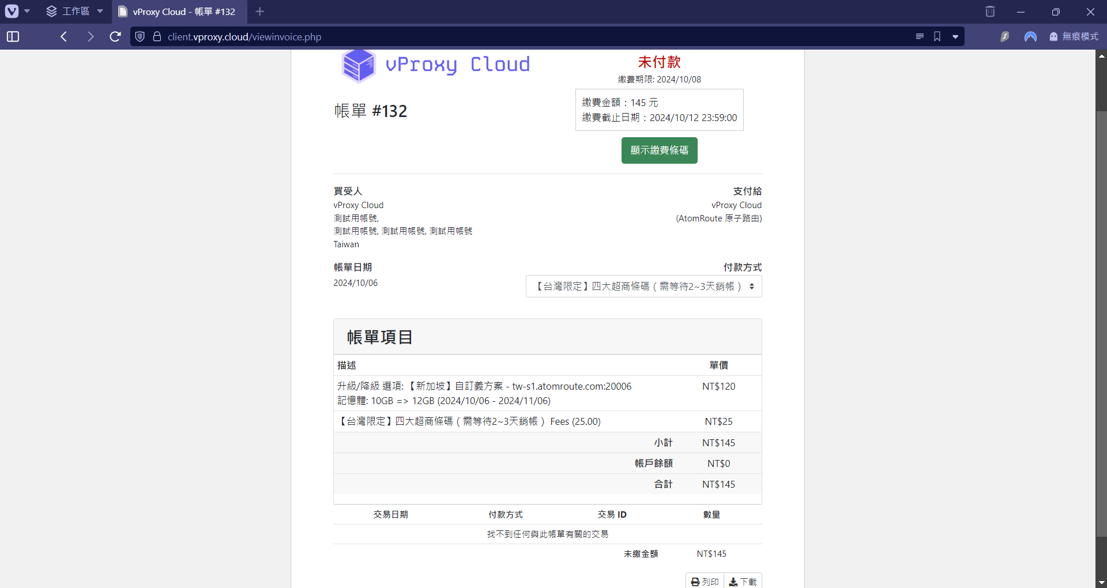Image resolution: width=1107 pixels, height=588 pixels.
Task: Click the tracker blocker shield icon
Action: (x=140, y=37)
